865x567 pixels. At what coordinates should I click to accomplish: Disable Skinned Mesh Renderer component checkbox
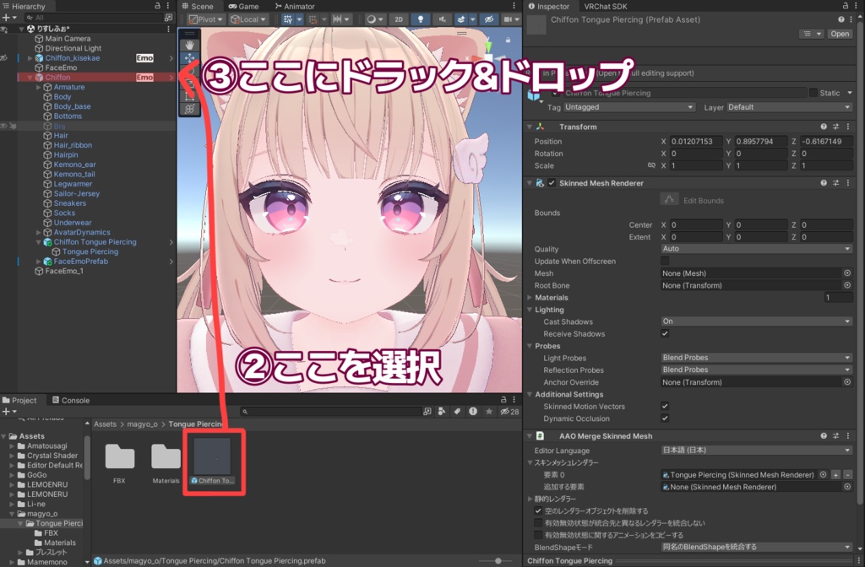(x=552, y=183)
